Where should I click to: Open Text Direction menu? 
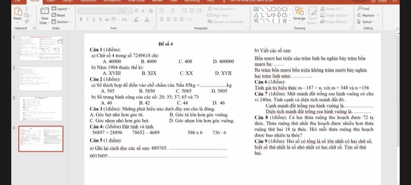[222, 9]
